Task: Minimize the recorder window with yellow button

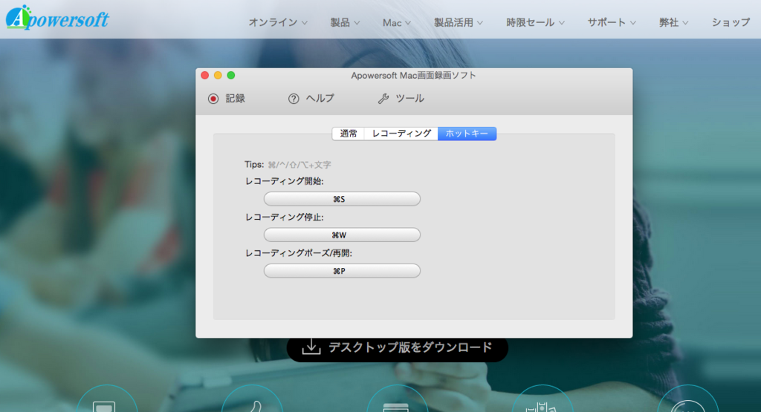Action: [x=218, y=75]
